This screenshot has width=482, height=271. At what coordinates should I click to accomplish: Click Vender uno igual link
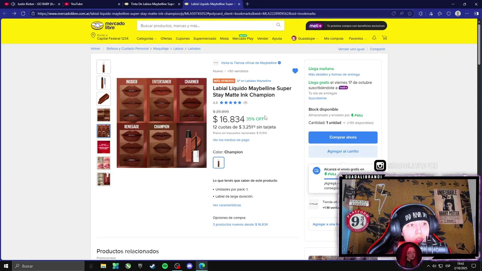tap(351, 49)
